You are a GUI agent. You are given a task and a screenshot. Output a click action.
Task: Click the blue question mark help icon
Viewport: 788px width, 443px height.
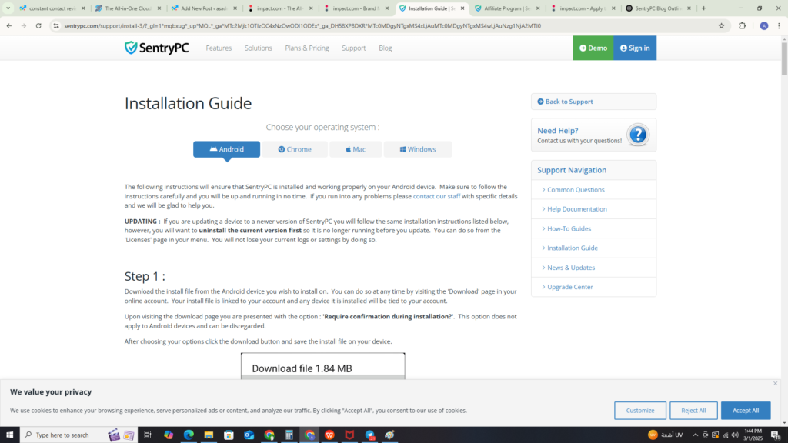[638, 135]
